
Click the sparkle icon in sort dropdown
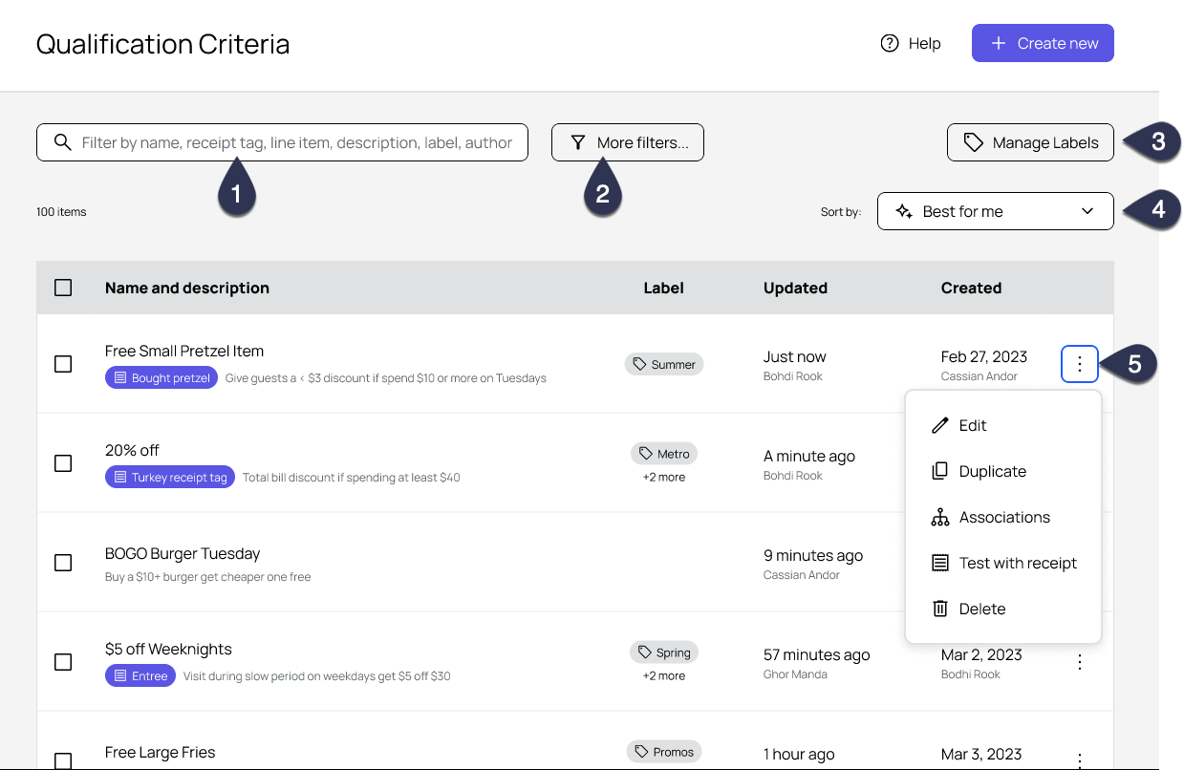click(904, 211)
